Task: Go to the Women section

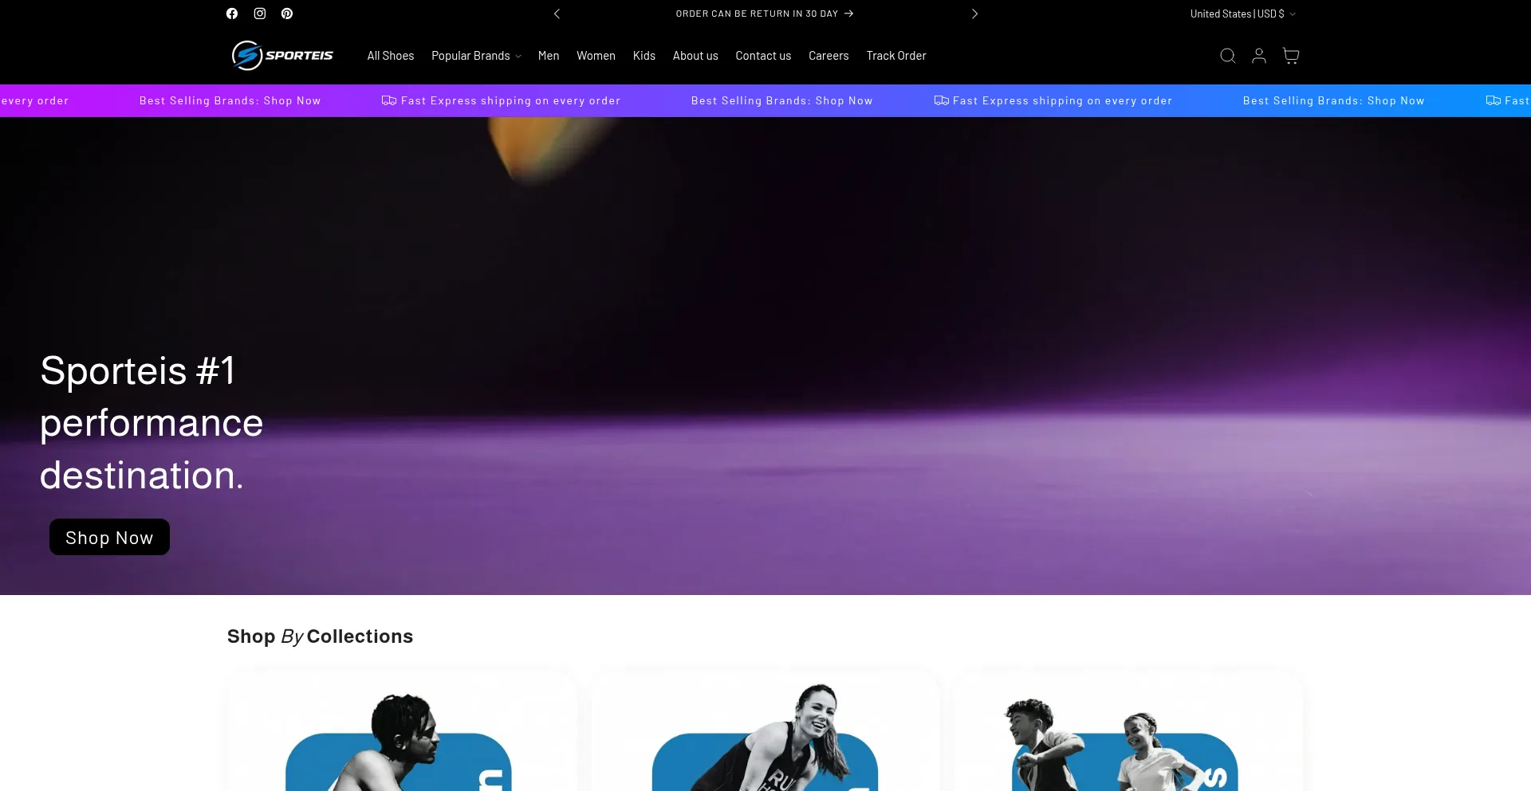Action: tap(596, 56)
